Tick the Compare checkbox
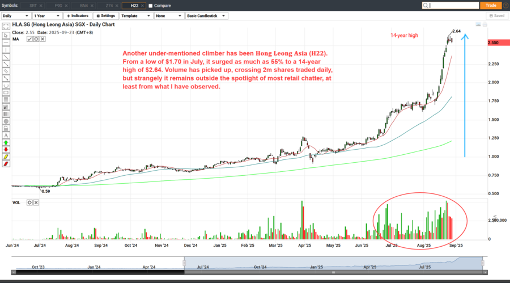The image size is (510, 283). coord(151,6)
